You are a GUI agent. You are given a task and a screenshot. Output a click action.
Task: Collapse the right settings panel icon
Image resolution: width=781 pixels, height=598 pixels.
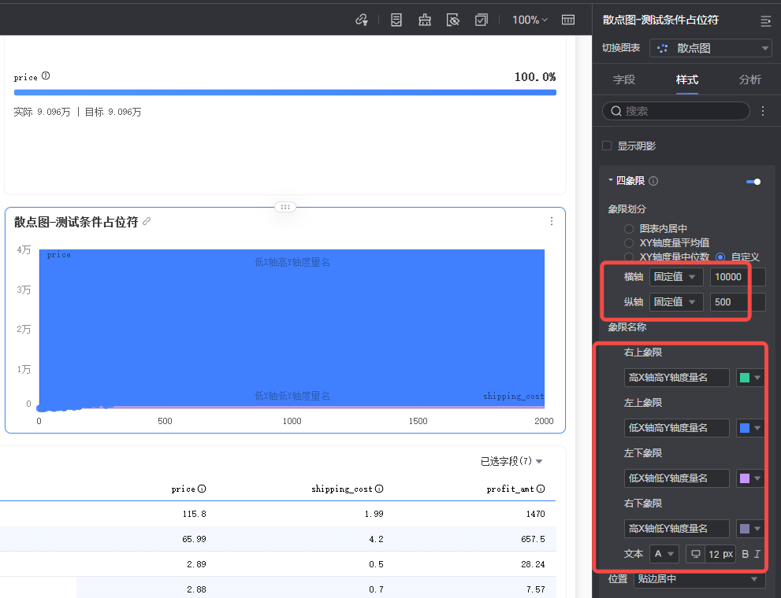click(x=765, y=20)
